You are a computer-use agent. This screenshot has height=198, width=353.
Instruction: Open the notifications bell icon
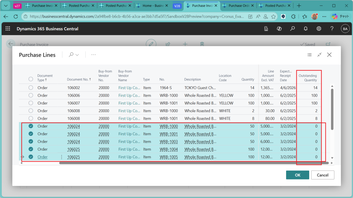click(x=305, y=29)
